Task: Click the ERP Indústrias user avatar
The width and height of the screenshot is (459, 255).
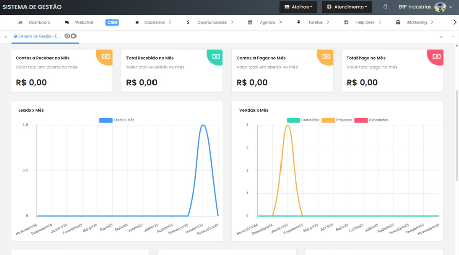Action: point(440,7)
